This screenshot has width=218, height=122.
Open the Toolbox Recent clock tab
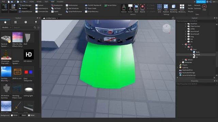click(26, 22)
